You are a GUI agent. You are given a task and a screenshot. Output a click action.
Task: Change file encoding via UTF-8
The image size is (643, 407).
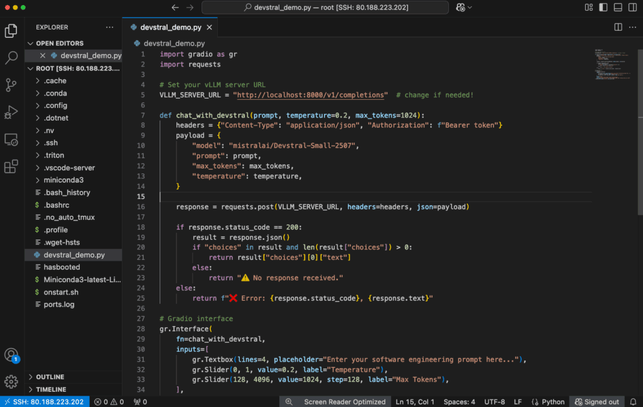495,402
